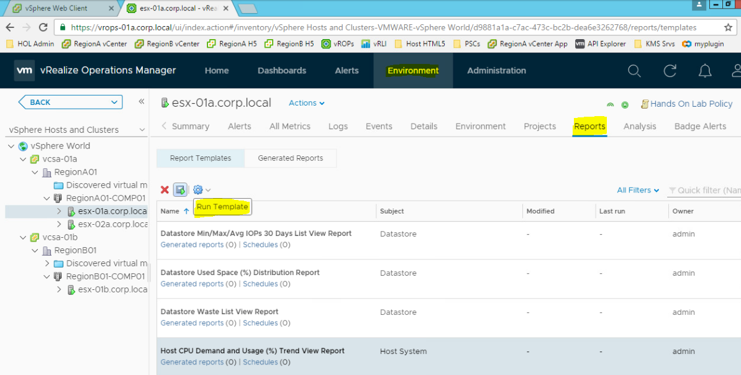Open the HOL Admin bookmark folder
Screen dimensions: 741x375
coord(30,44)
